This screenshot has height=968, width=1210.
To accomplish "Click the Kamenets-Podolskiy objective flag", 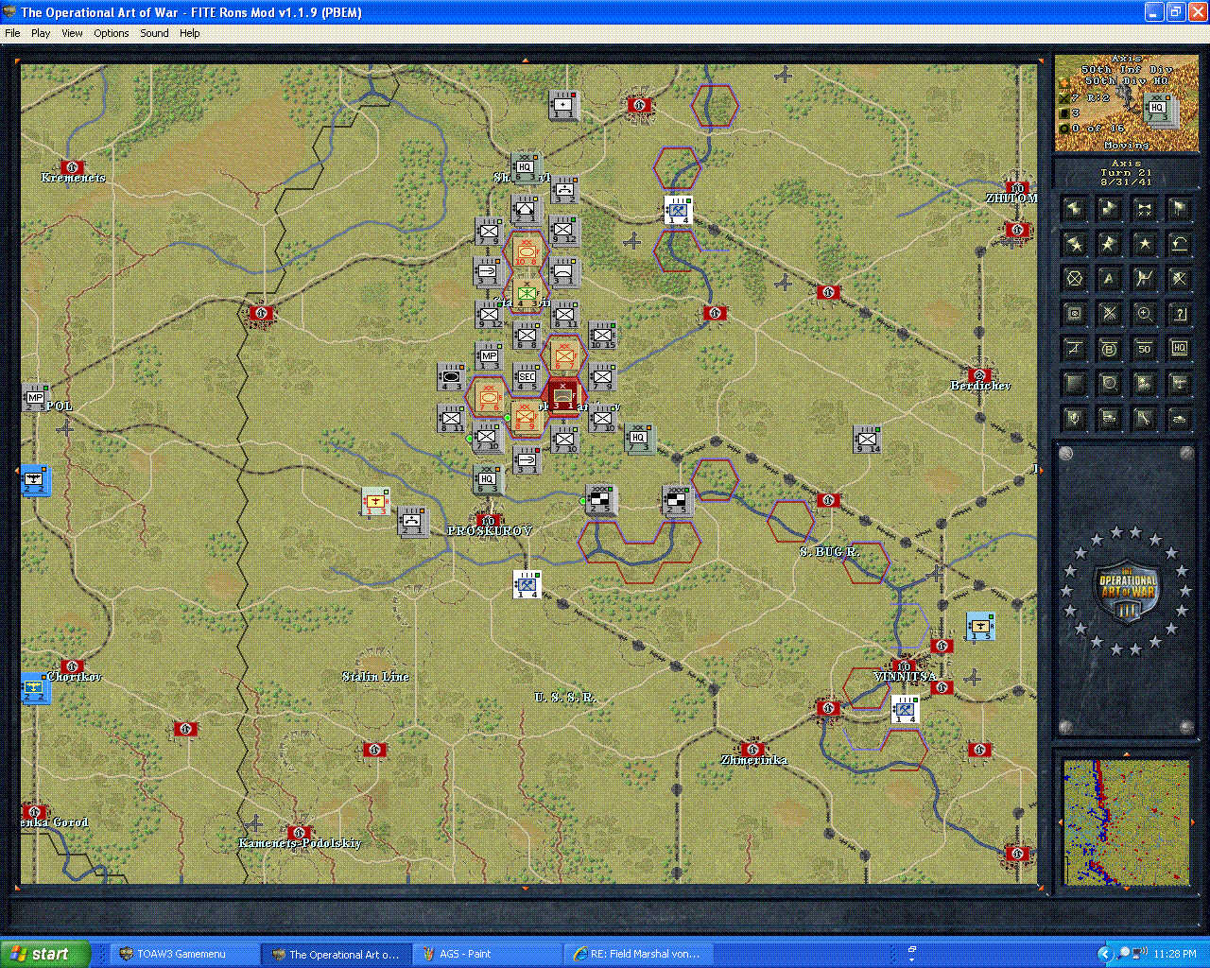I will 299,832.
